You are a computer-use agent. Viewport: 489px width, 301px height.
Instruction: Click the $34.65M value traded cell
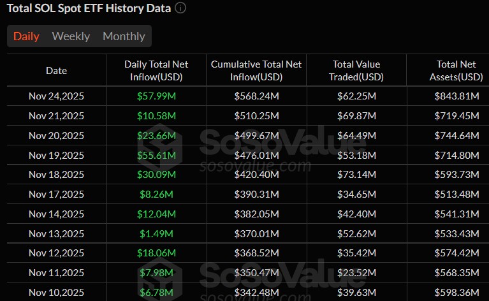(x=356, y=195)
